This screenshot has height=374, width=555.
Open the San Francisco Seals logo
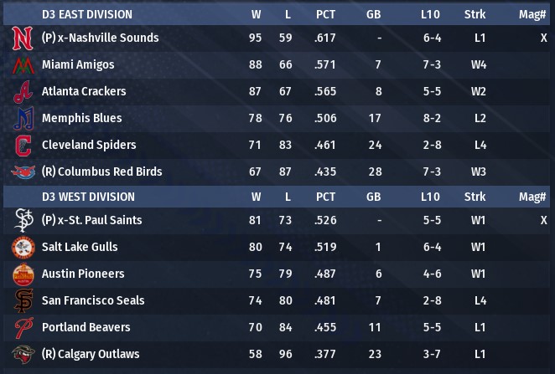(23, 301)
